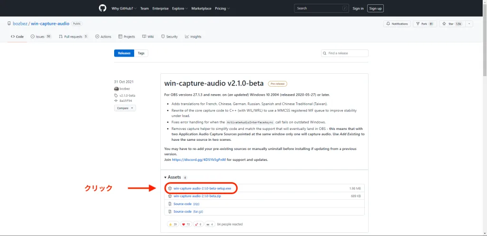Screen dimensions: 487x236
Task: Open the discord.gg invite link
Action: (x=199, y=159)
